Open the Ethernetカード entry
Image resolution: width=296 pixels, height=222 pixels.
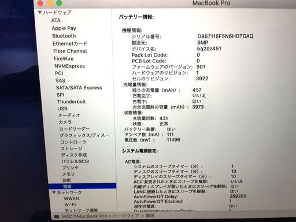(x=70, y=43)
